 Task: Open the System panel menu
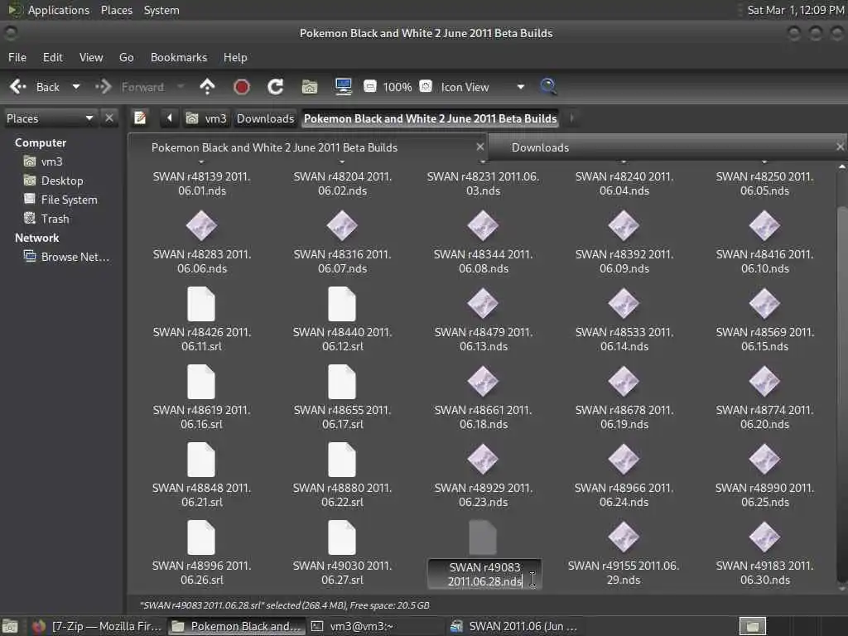pos(161,10)
